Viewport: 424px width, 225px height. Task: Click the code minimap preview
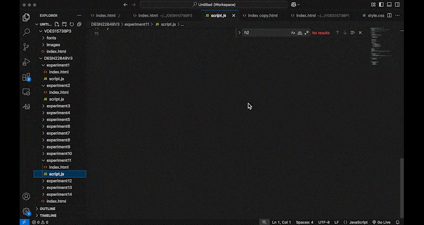tap(382, 46)
